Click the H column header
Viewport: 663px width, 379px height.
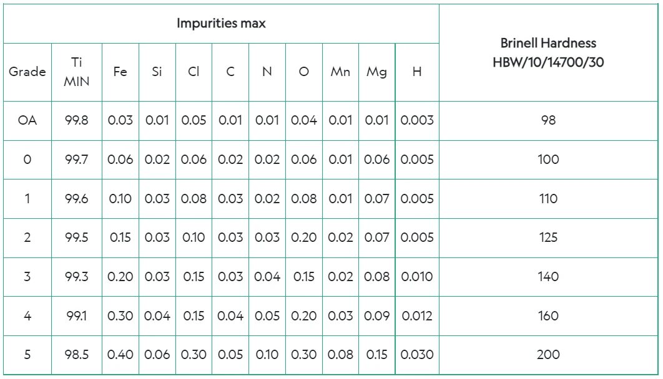(x=417, y=72)
